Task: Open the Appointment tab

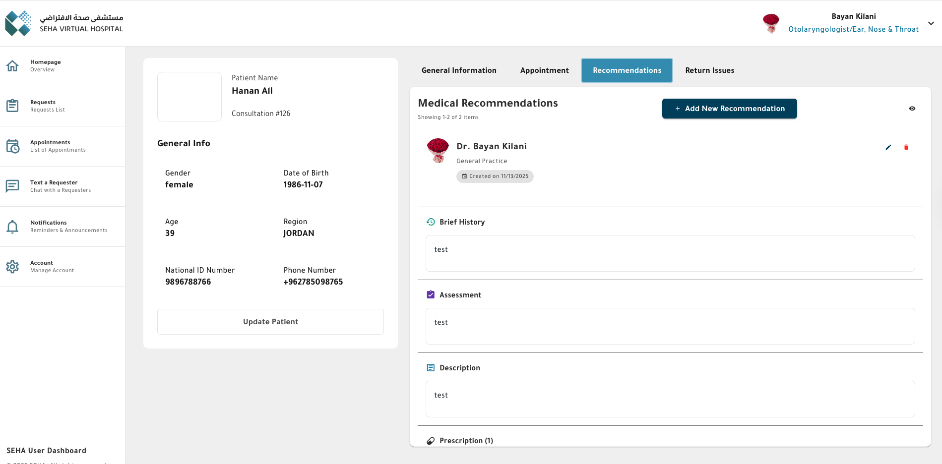Action: (x=544, y=70)
